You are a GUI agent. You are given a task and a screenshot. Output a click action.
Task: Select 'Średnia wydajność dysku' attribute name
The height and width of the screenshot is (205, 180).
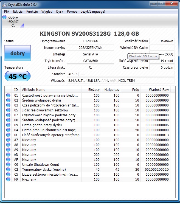pos(41,100)
